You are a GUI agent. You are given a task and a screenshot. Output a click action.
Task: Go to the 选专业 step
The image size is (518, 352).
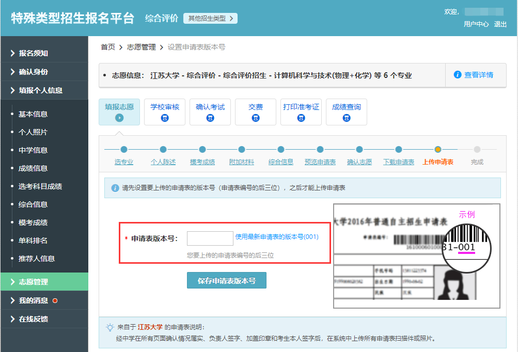124,162
